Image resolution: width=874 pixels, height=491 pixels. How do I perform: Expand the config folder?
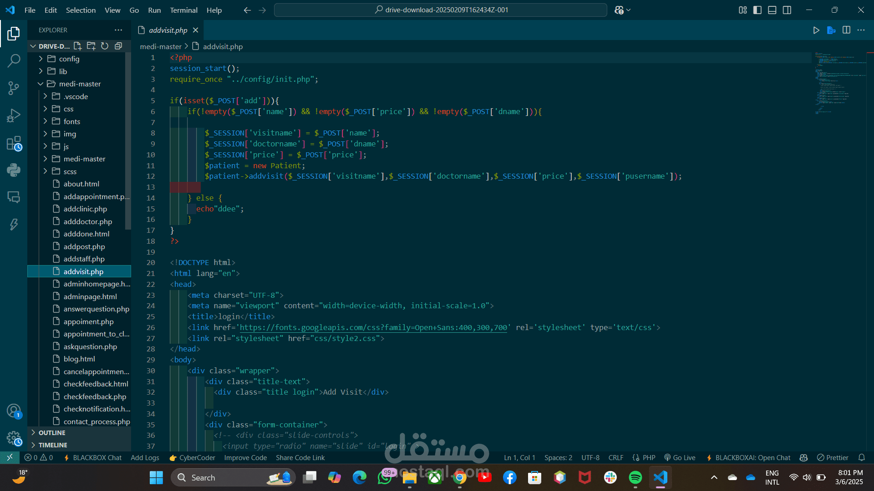(69, 59)
